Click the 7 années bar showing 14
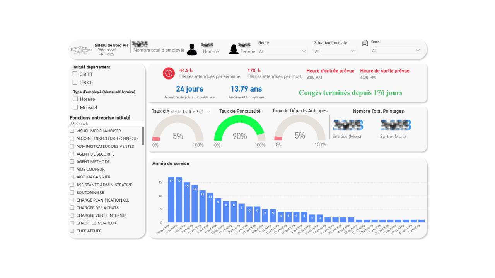The image size is (495, 278). click(195, 203)
